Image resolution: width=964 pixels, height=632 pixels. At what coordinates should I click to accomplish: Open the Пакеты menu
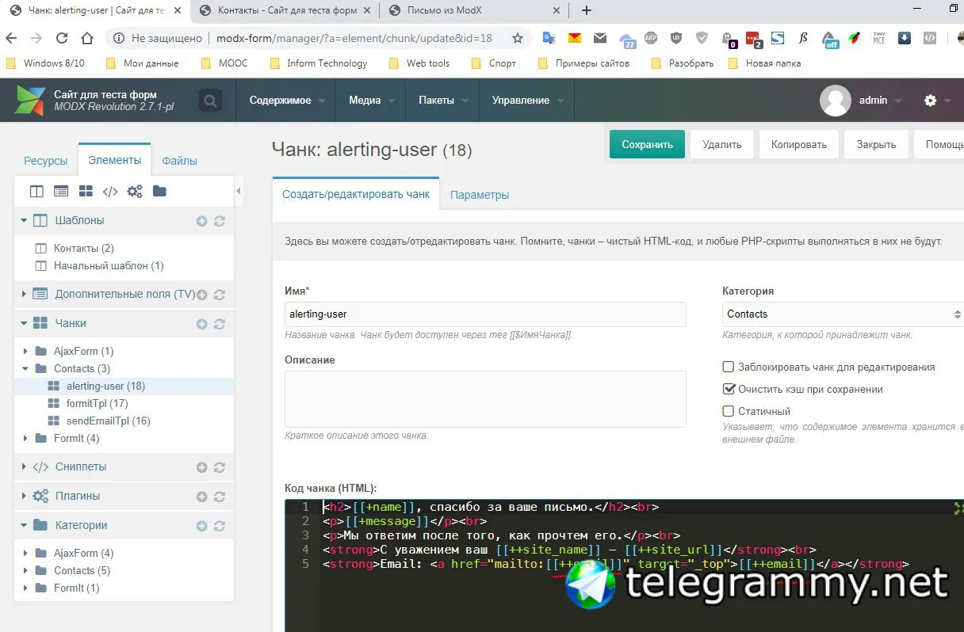tap(443, 101)
